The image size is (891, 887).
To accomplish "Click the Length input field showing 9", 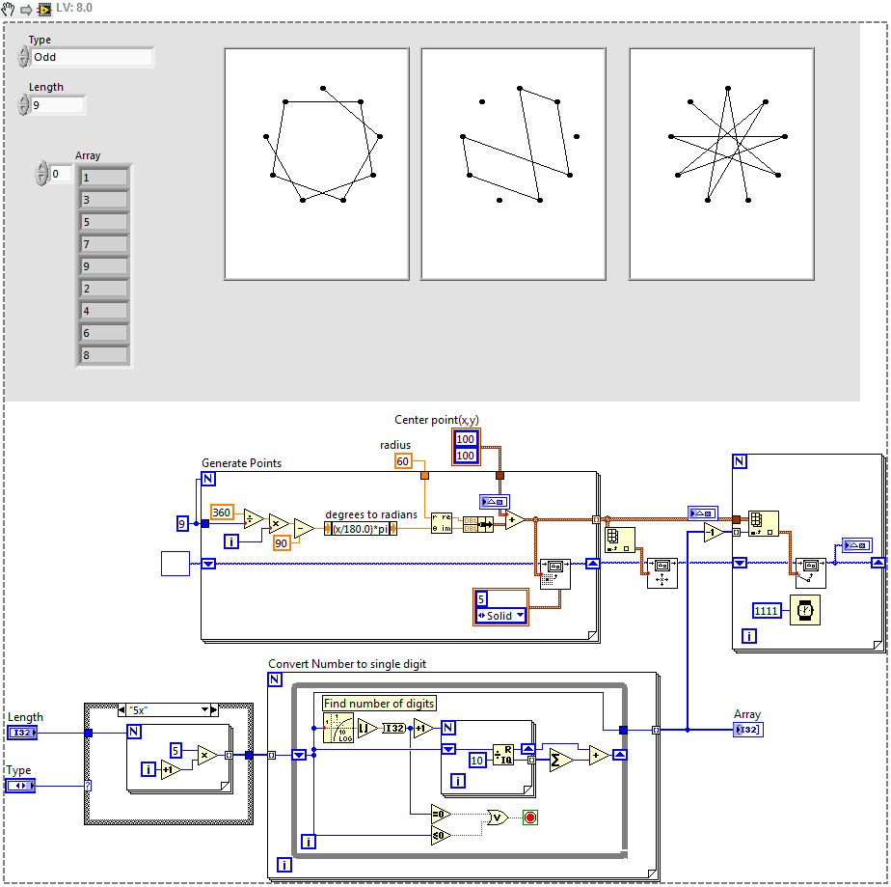I will [x=58, y=105].
